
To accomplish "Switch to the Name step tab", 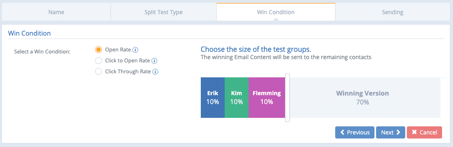I will [x=56, y=12].
